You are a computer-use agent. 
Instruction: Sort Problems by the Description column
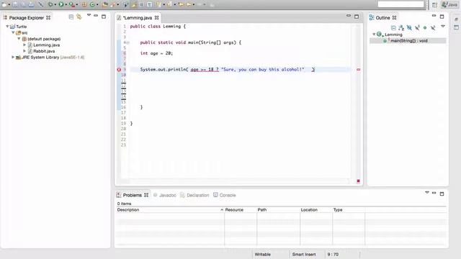[x=170, y=209]
